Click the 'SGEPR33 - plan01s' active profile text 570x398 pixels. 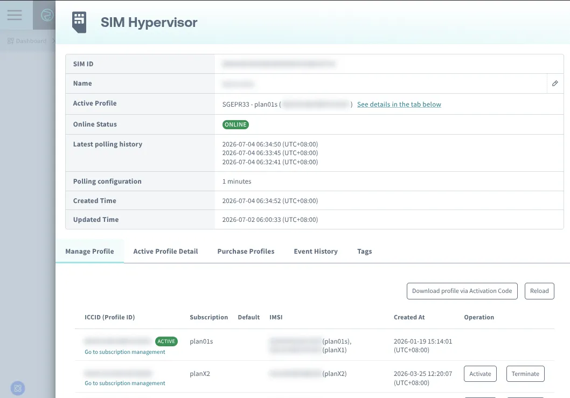(250, 104)
